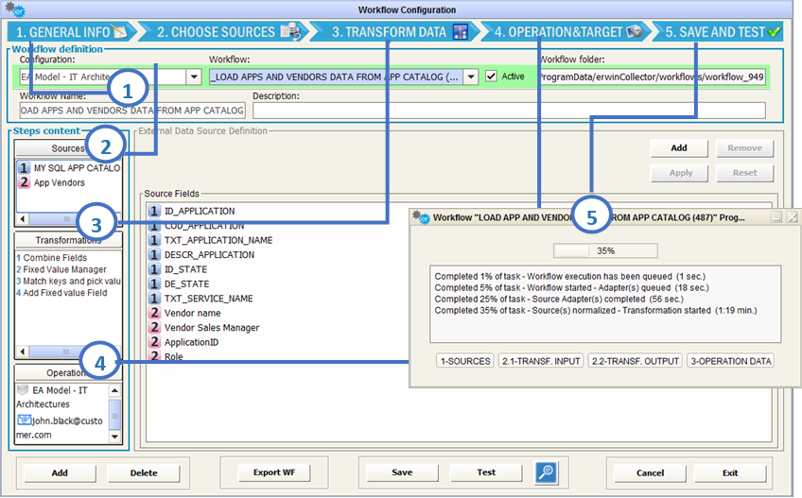Click Add in External Data Source Definition
The height and width of the screenshot is (498, 802).
[x=679, y=148]
